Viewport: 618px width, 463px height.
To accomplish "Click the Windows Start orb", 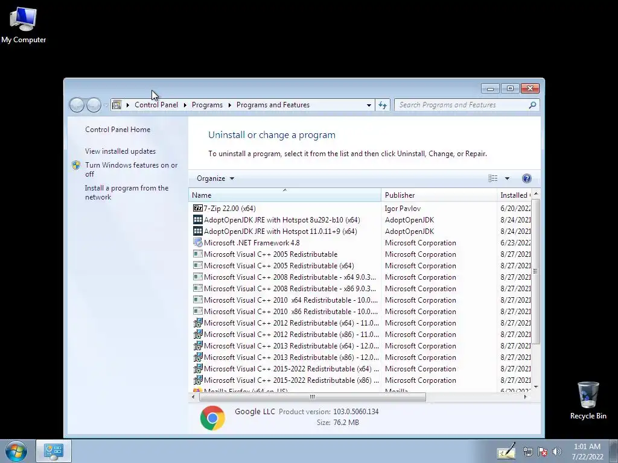I will (16, 451).
